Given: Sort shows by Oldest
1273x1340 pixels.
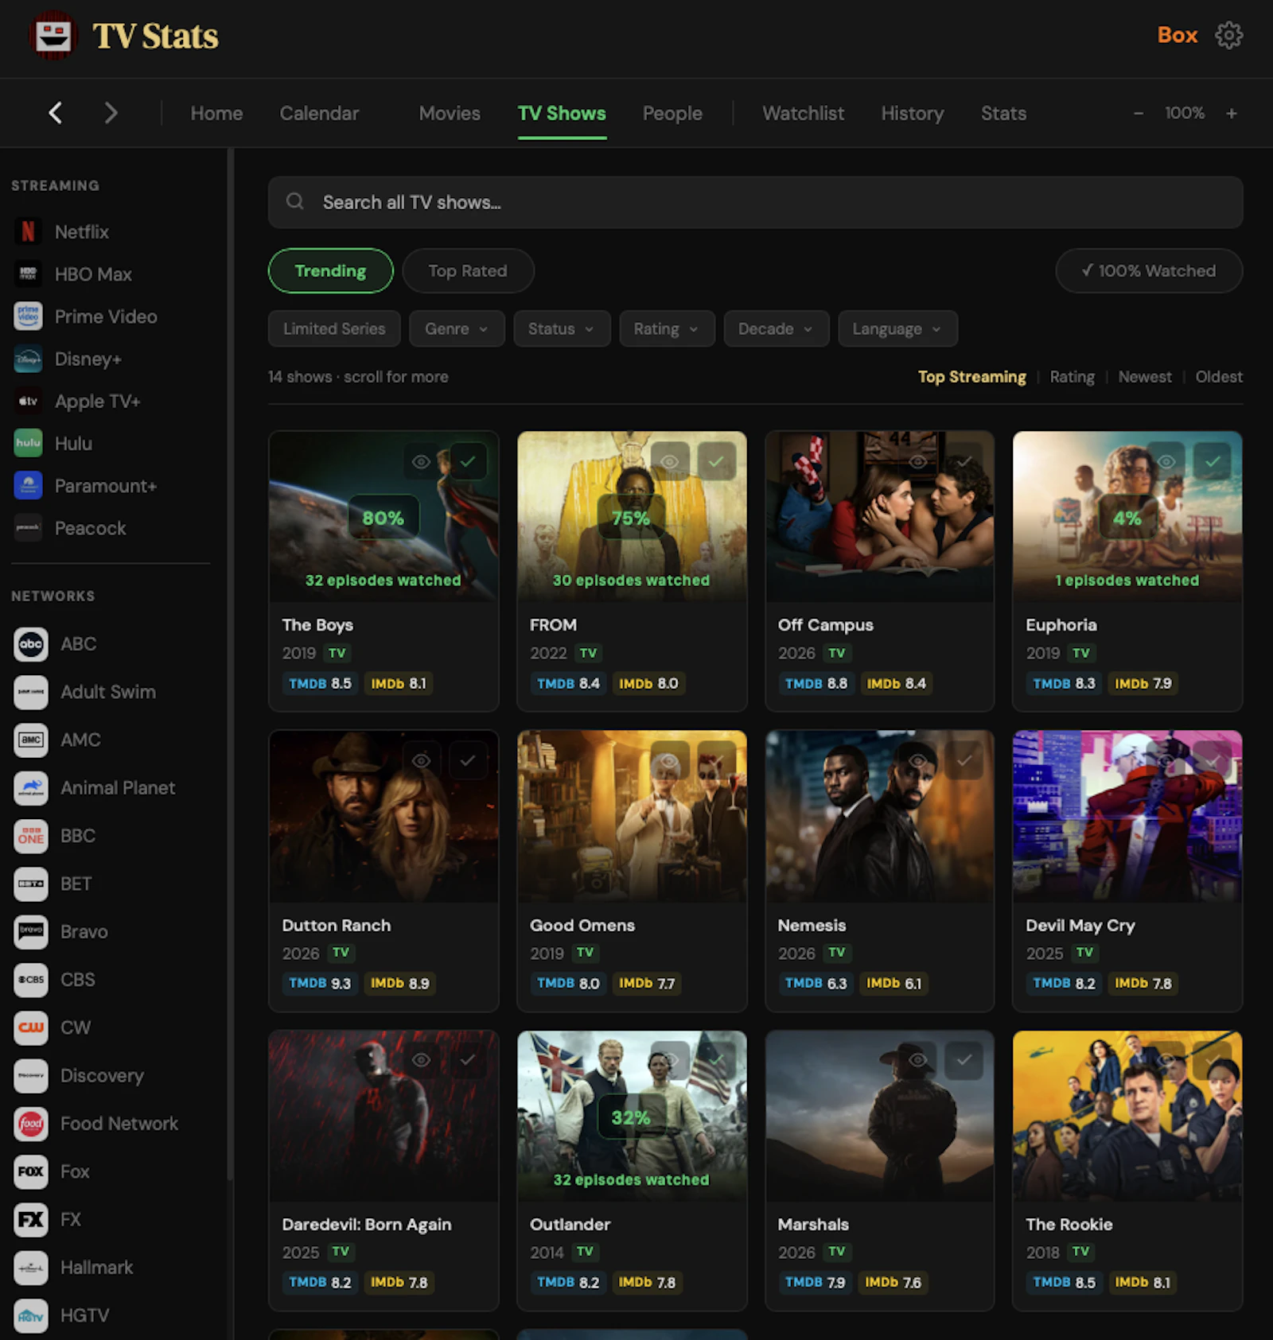Looking at the screenshot, I should (x=1218, y=376).
